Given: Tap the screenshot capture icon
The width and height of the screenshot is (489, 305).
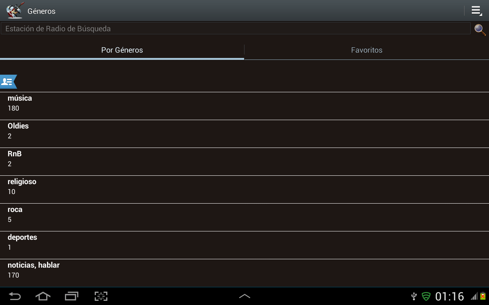Looking at the screenshot, I should click(101, 296).
